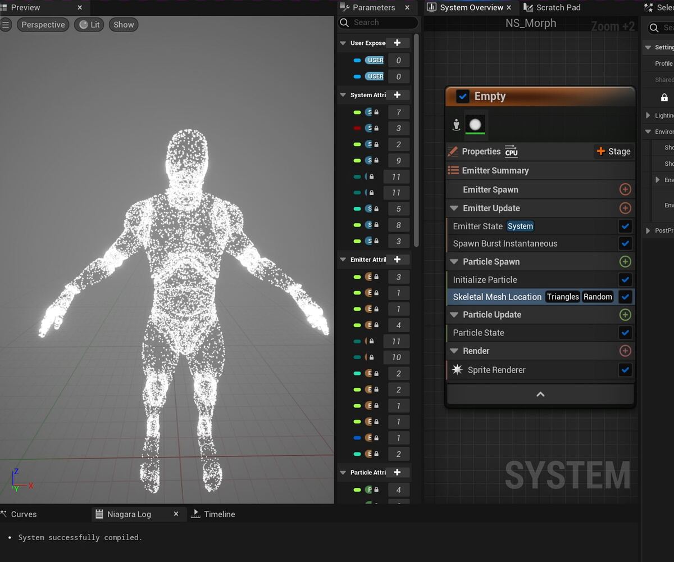This screenshot has width=674, height=562.
Task: Add a new renderer in Render section
Action: click(x=625, y=351)
